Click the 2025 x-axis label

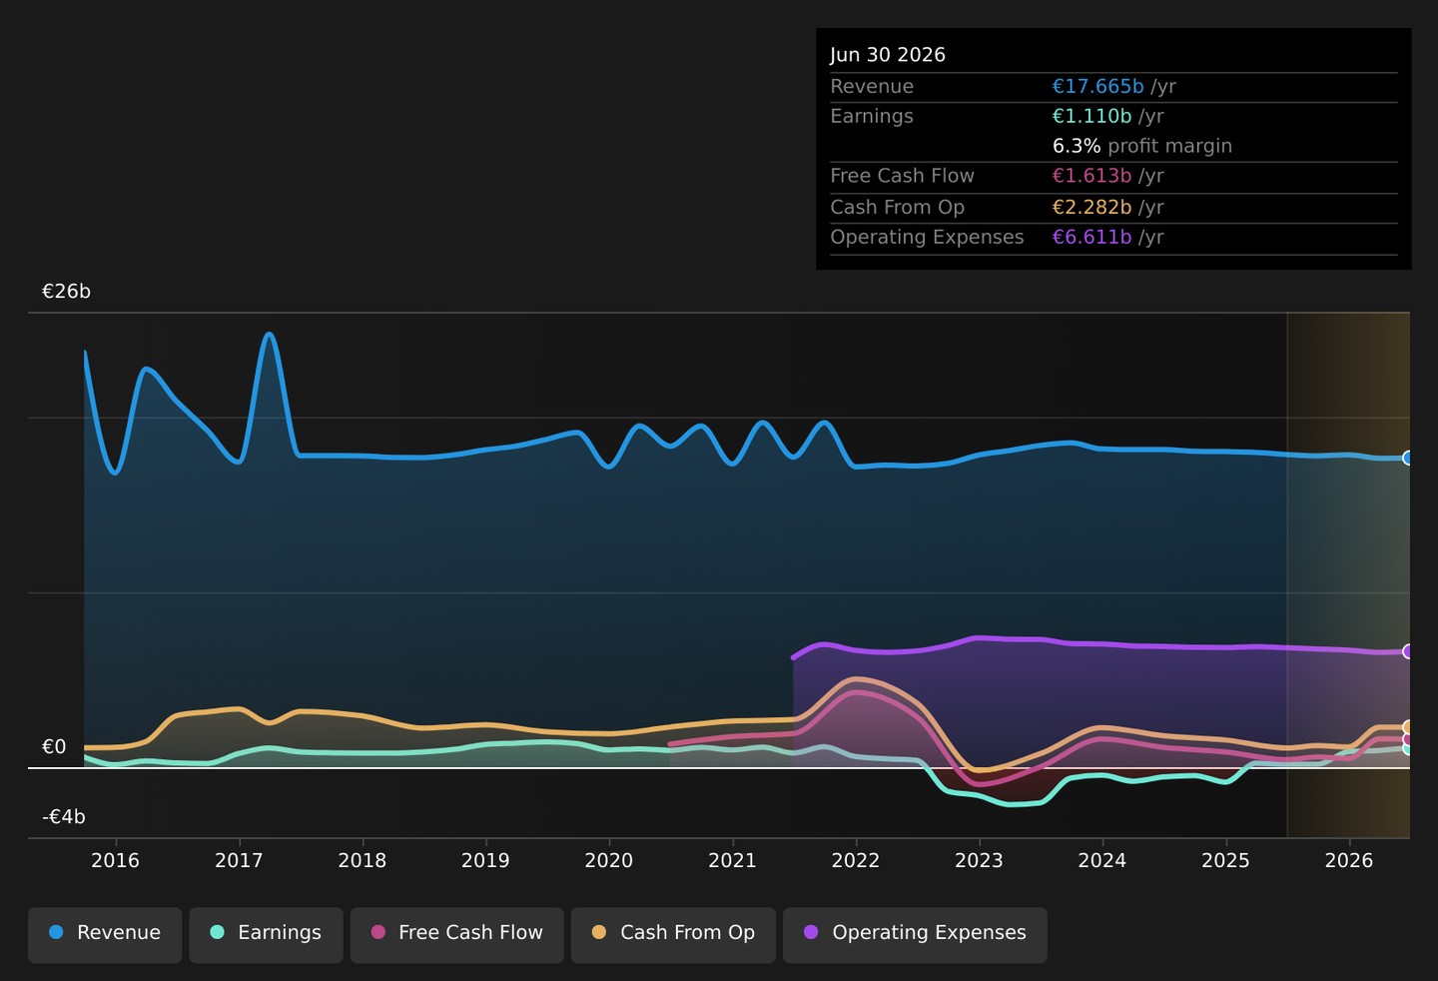[x=1225, y=861]
